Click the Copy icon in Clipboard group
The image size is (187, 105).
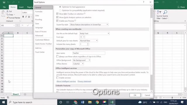[x=7, y=15]
